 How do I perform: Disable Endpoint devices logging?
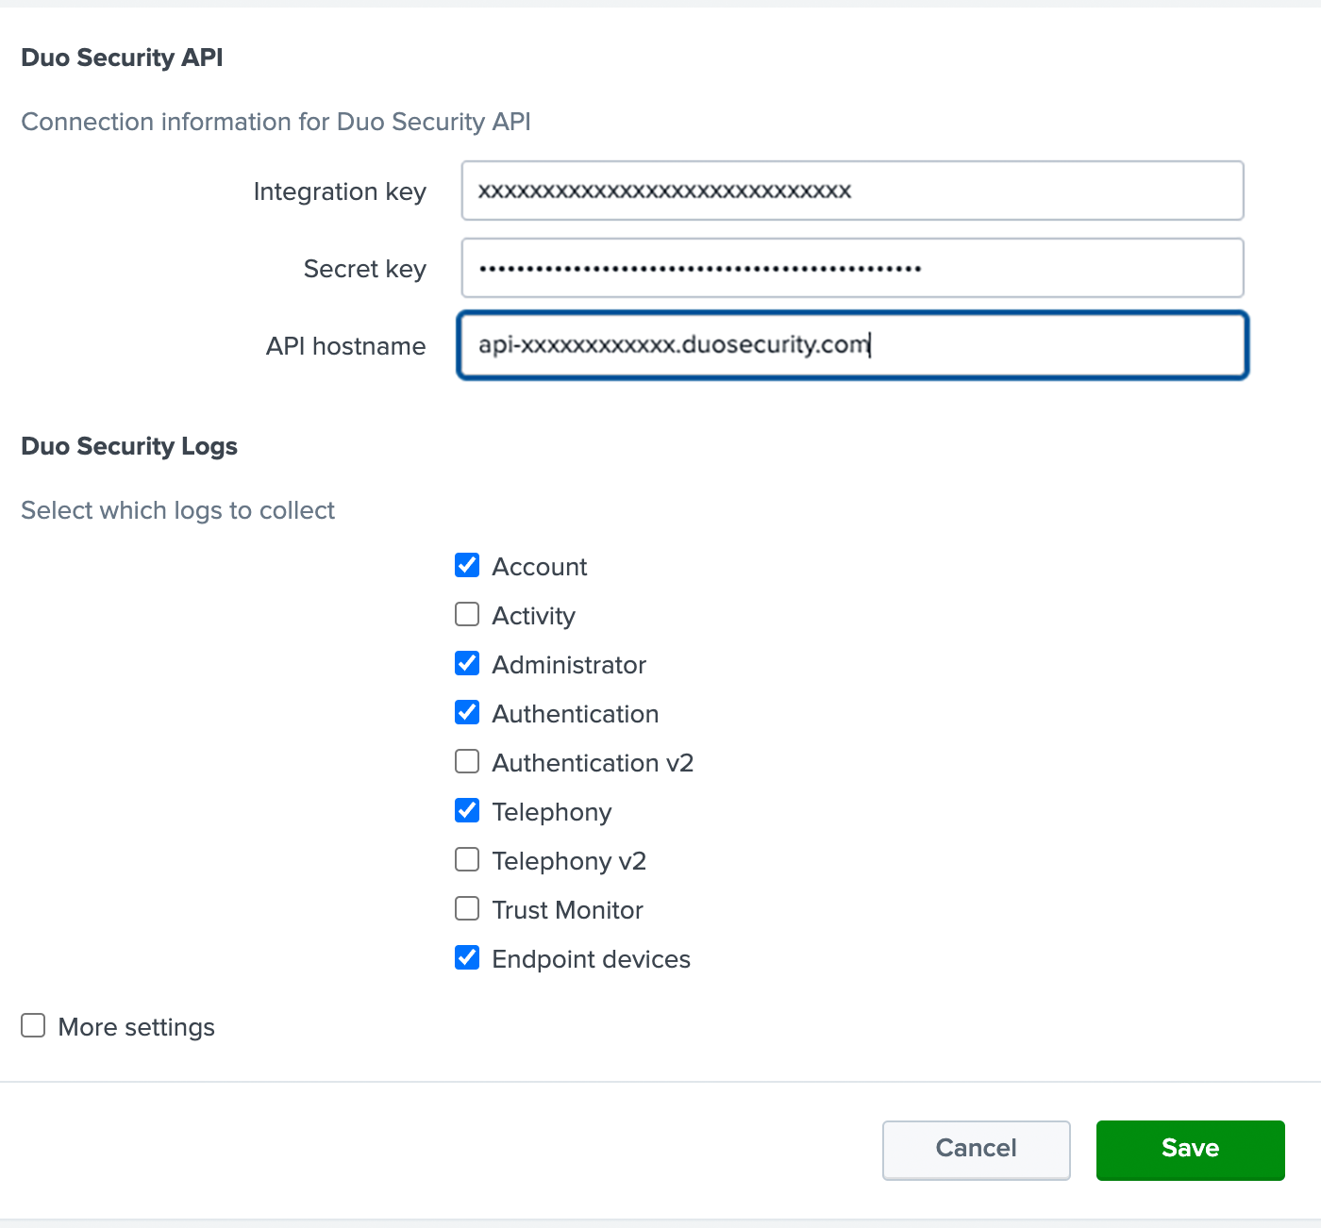point(467,957)
